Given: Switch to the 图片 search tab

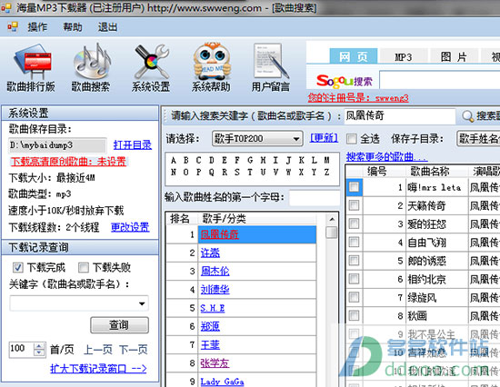Looking at the screenshot, I should click(454, 56).
